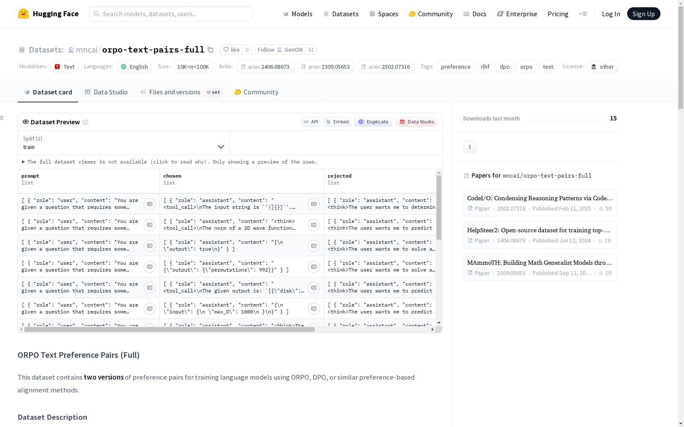The width and height of the screenshot is (684, 427).
Task: Expand the viewer not available message
Action: [x=169, y=162]
